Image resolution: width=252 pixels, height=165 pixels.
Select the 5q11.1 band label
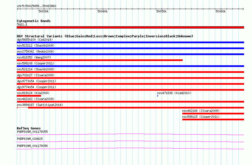click(22, 24)
